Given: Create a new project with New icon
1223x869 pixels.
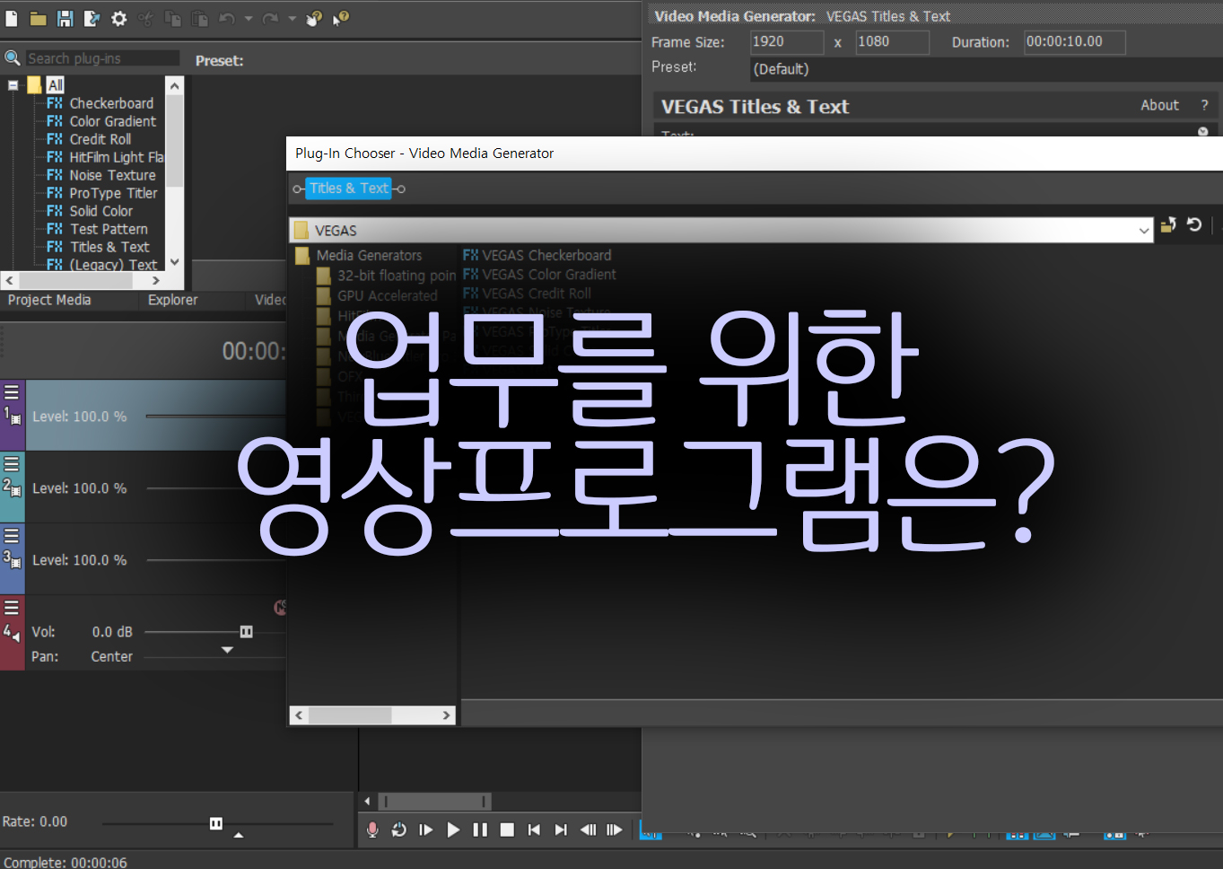Looking at the screenshot, I should point(12,18).
